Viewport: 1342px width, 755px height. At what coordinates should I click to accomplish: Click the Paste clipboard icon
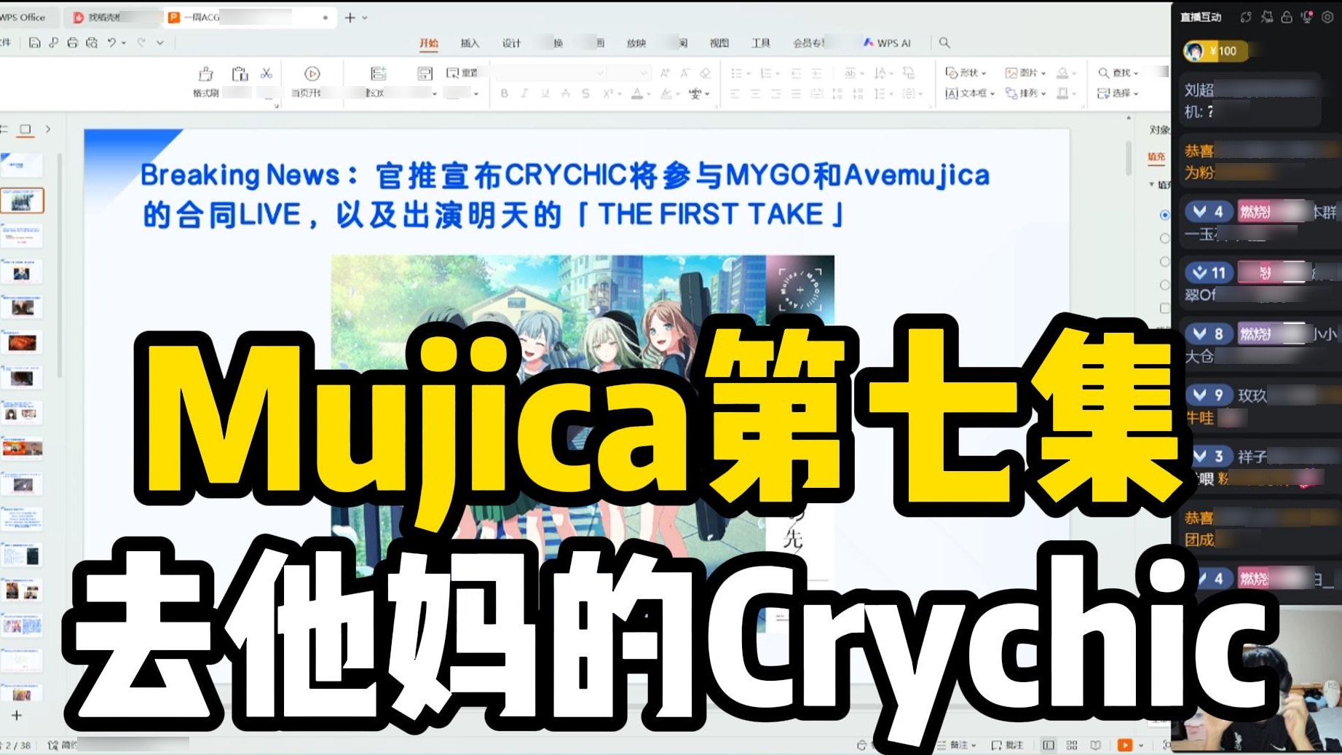click(240, 74)
